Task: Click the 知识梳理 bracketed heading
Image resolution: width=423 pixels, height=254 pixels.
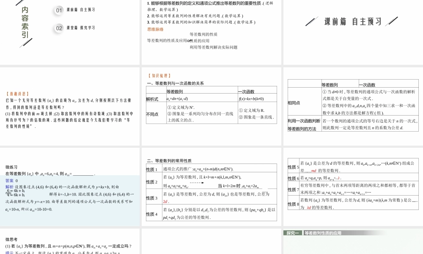Action: click(159, 76)
